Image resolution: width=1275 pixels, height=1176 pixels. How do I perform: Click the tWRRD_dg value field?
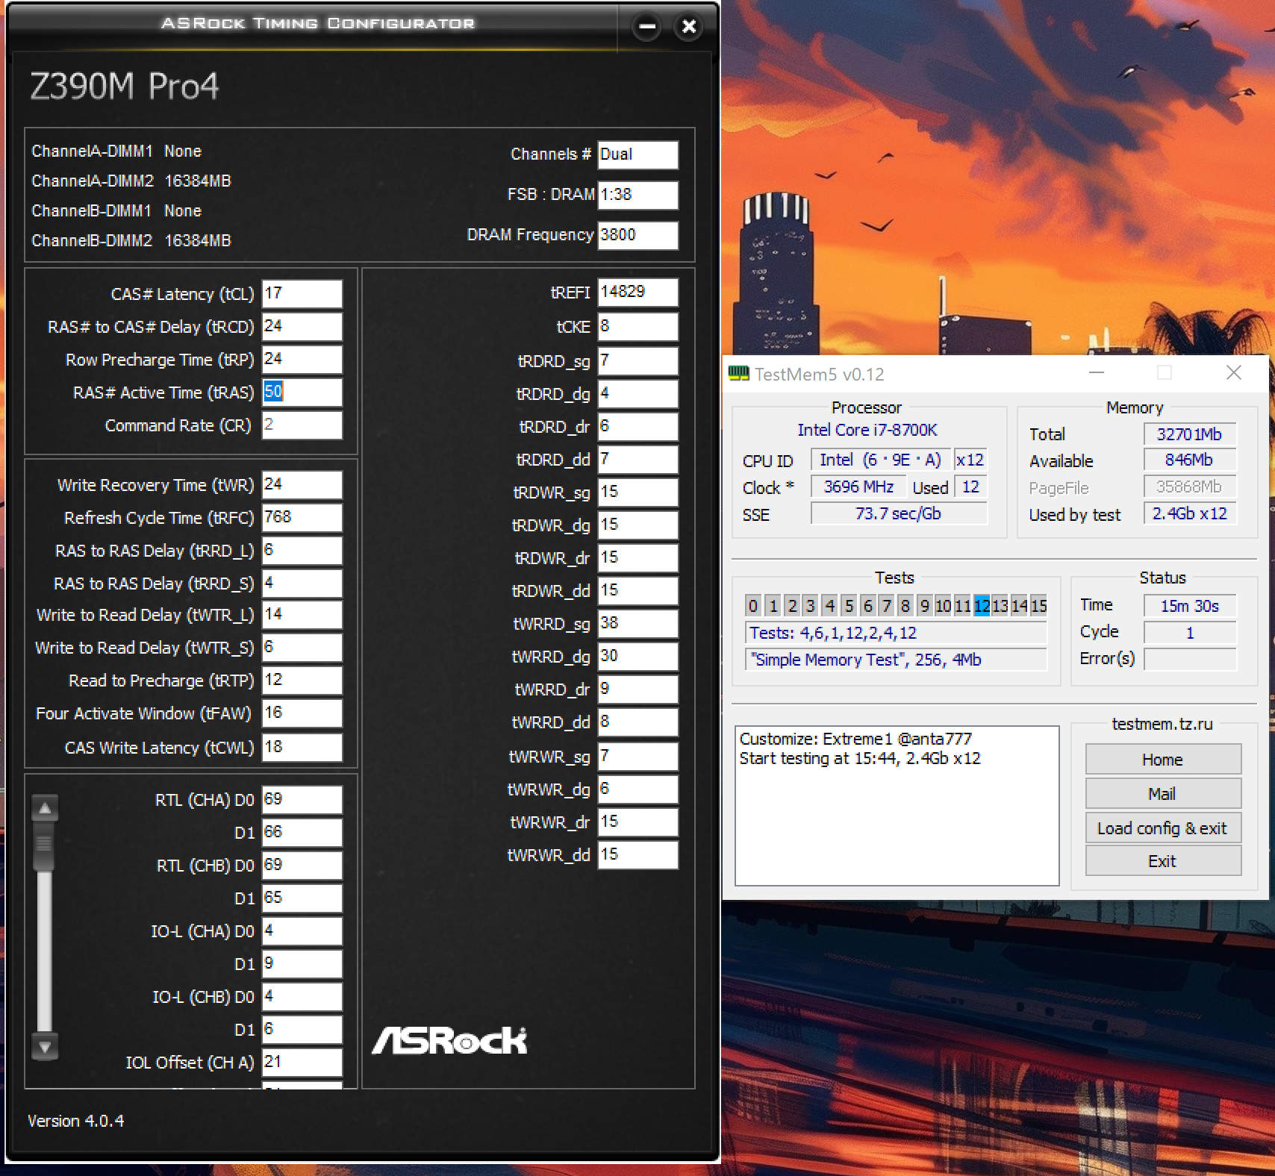tap(638, 657)
